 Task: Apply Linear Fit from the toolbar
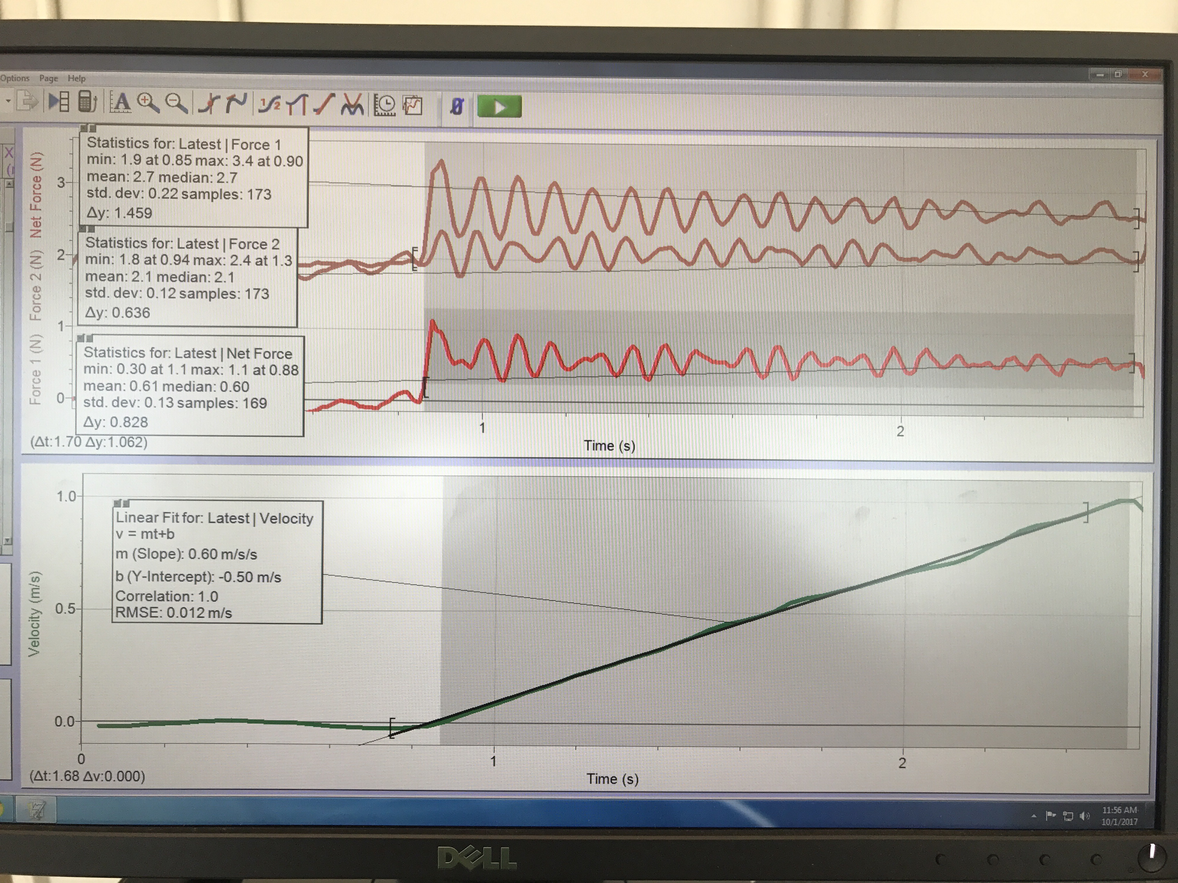324,104
